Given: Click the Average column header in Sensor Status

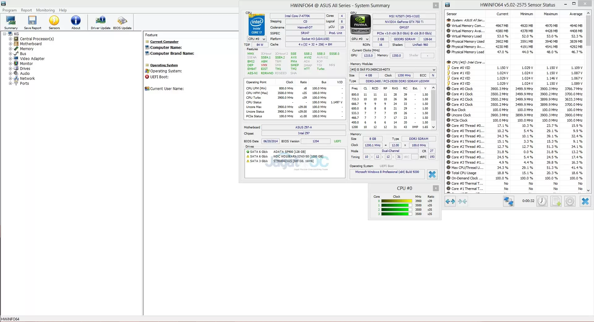Looking at the screenshot, I should click(576, 14).
